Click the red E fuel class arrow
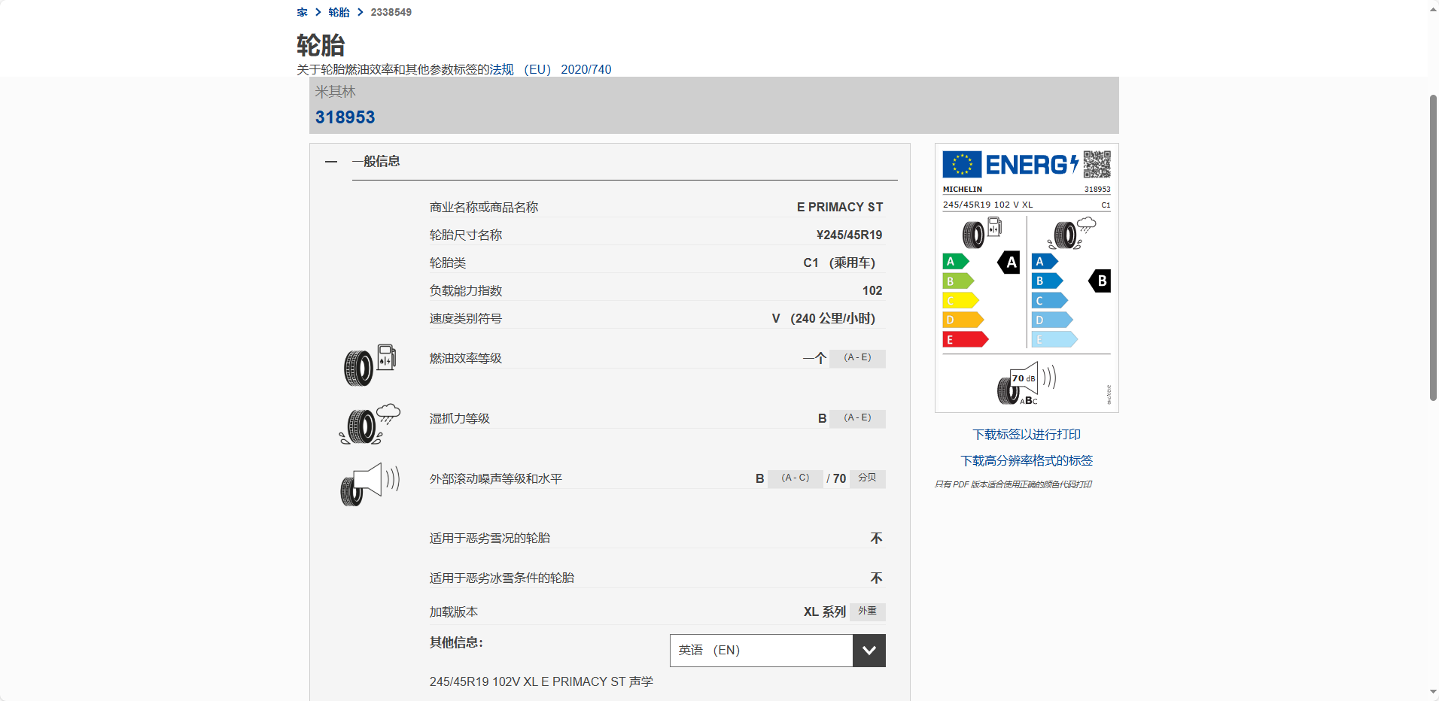This screenshot has height=701, width=1439. (964, 340)
